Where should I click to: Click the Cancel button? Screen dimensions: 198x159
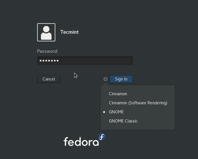pyautogui.click(x=49, y=79)
